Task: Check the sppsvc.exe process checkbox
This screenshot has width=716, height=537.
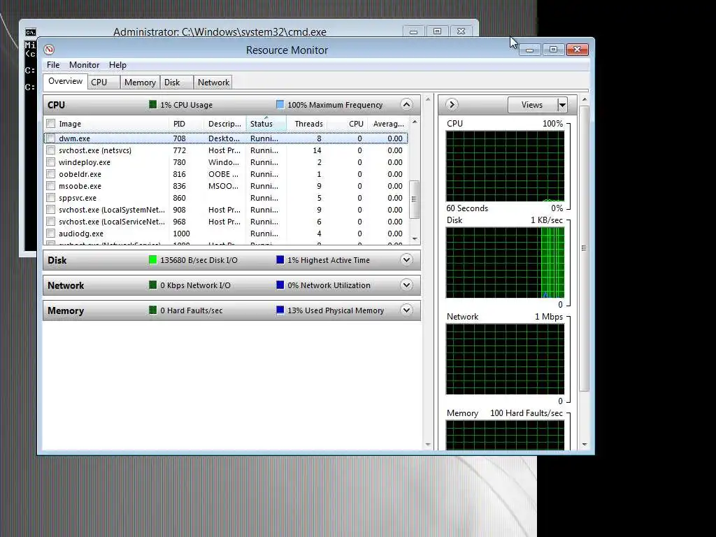Action: coord(50,198)
